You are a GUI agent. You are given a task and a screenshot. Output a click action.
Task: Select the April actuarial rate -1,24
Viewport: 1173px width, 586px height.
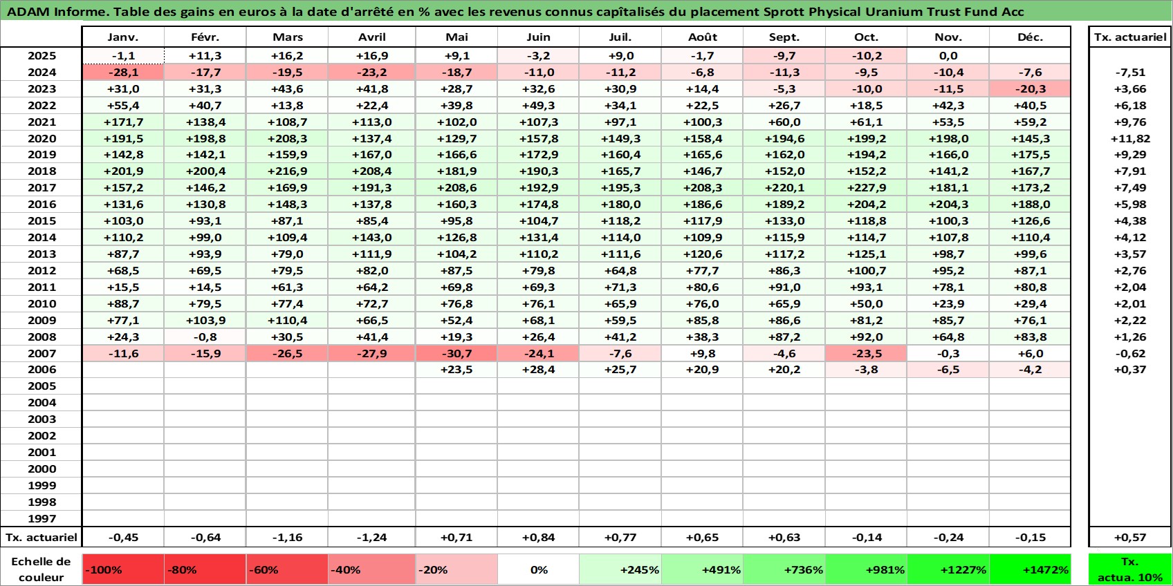point(372,537)
